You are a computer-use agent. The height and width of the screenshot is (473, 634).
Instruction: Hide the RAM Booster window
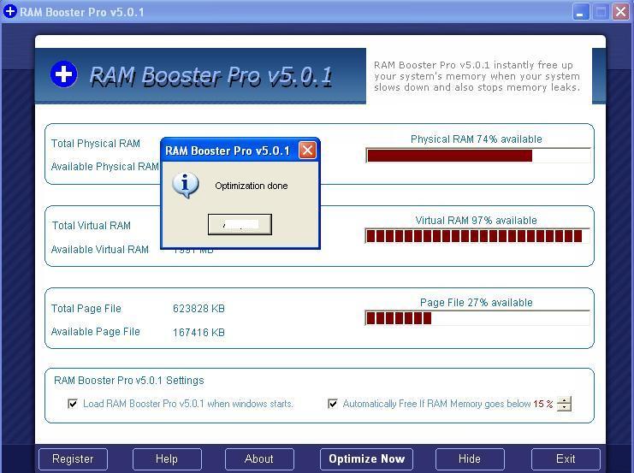coord(470,459)
